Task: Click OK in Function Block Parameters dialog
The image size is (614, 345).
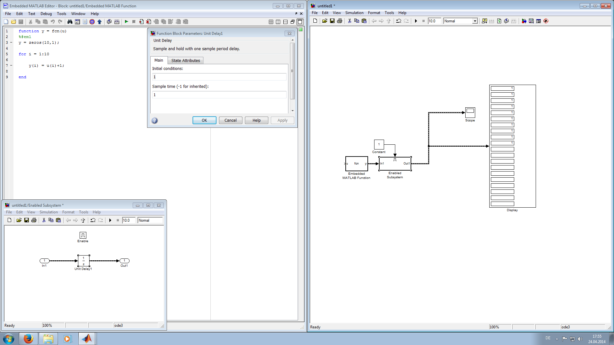Action: pos(204,120)
